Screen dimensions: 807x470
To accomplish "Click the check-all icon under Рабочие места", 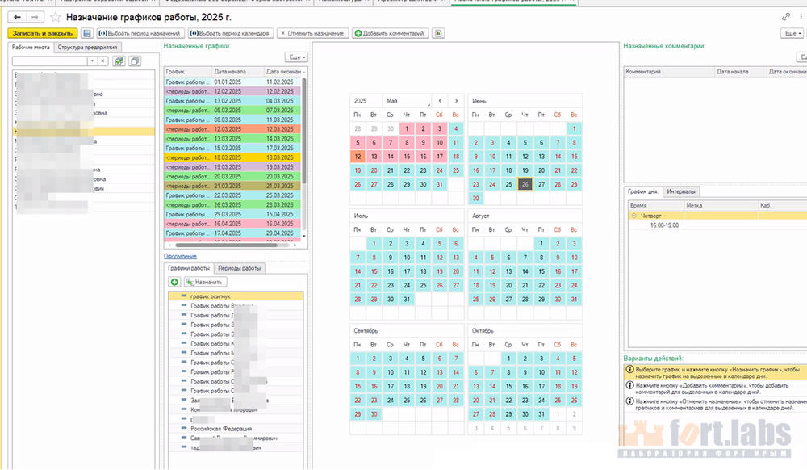I will [119, 61].
